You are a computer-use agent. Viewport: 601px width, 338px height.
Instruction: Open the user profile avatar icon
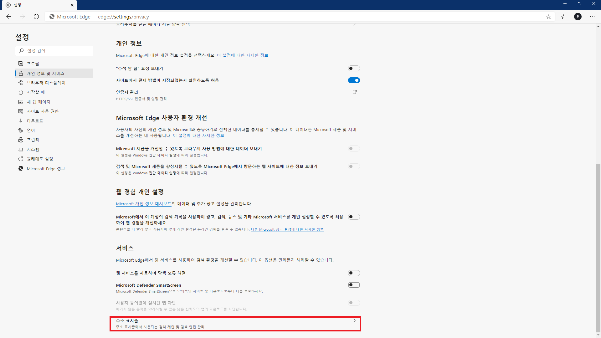tap(578, 17)
